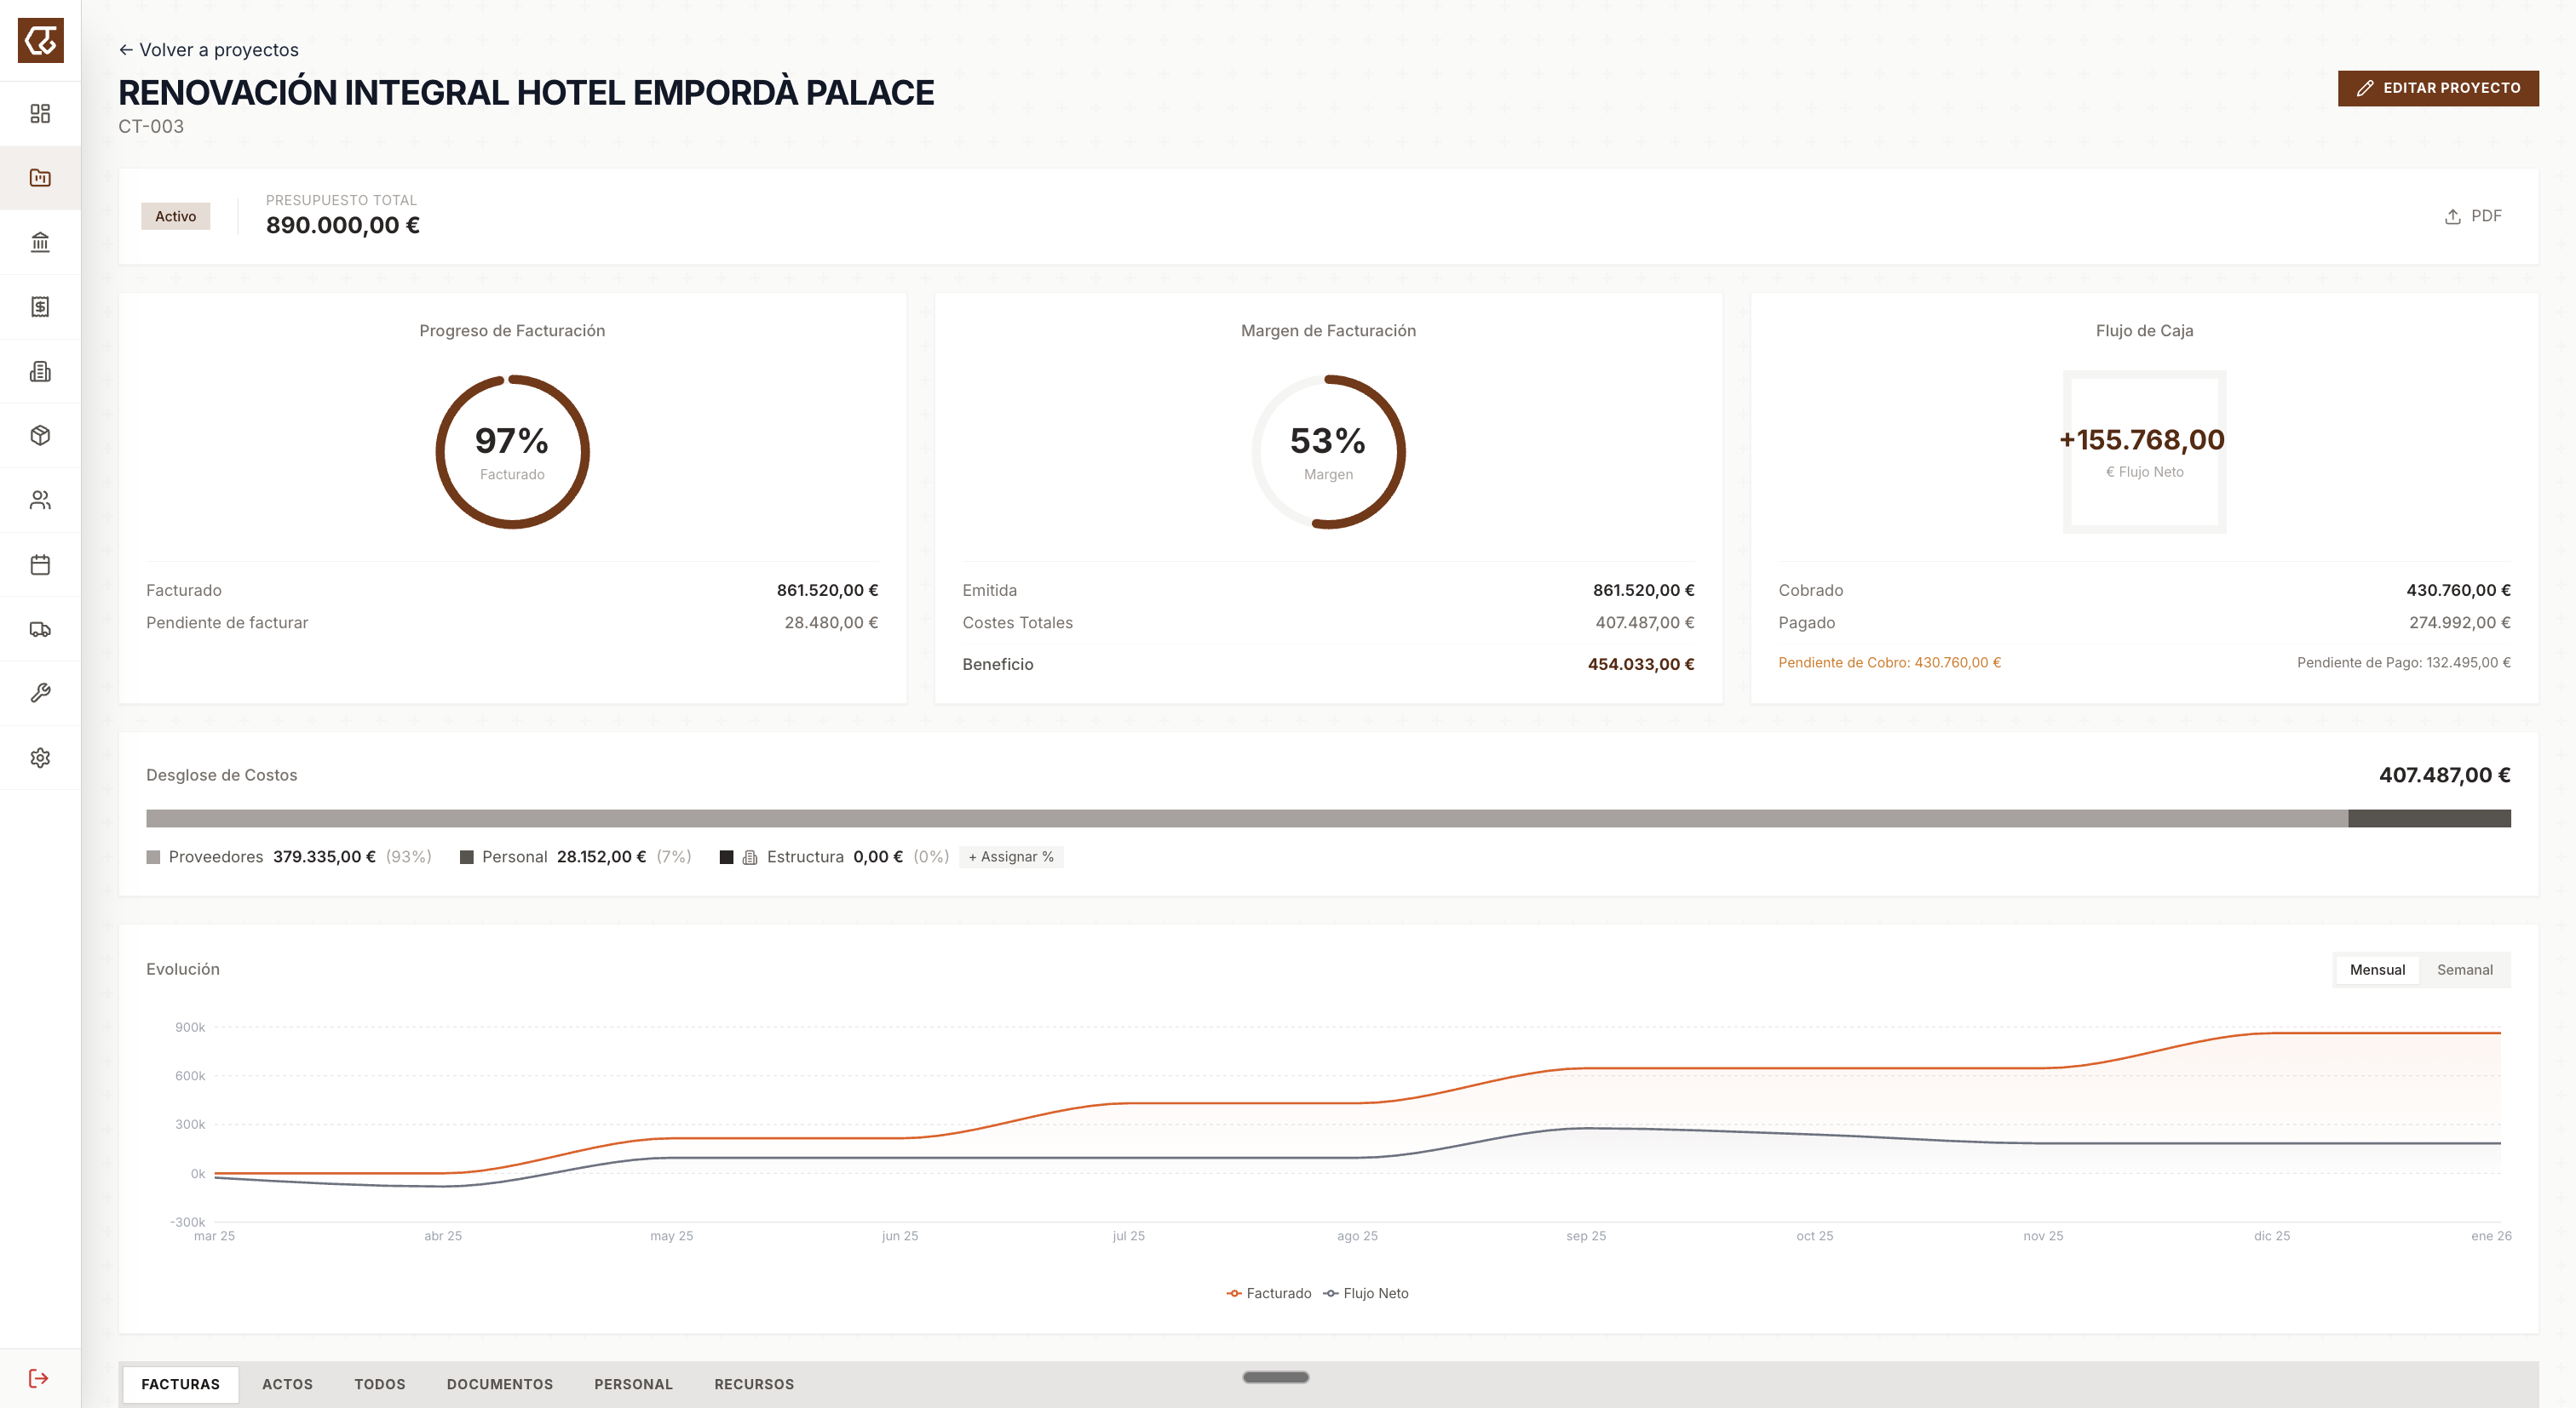Switch chart to Semanal view
The height and width of the screenshot is (1408, 2576).
pyautogui.click(x=2464, y=970)
